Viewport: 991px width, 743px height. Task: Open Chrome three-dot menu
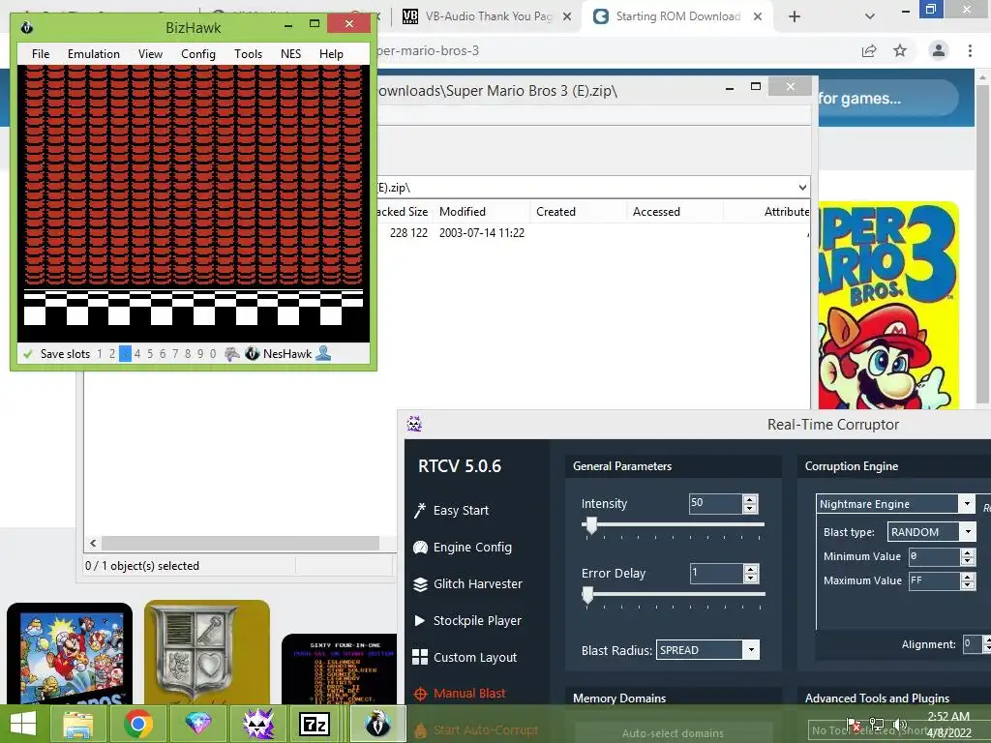point(970,50)
